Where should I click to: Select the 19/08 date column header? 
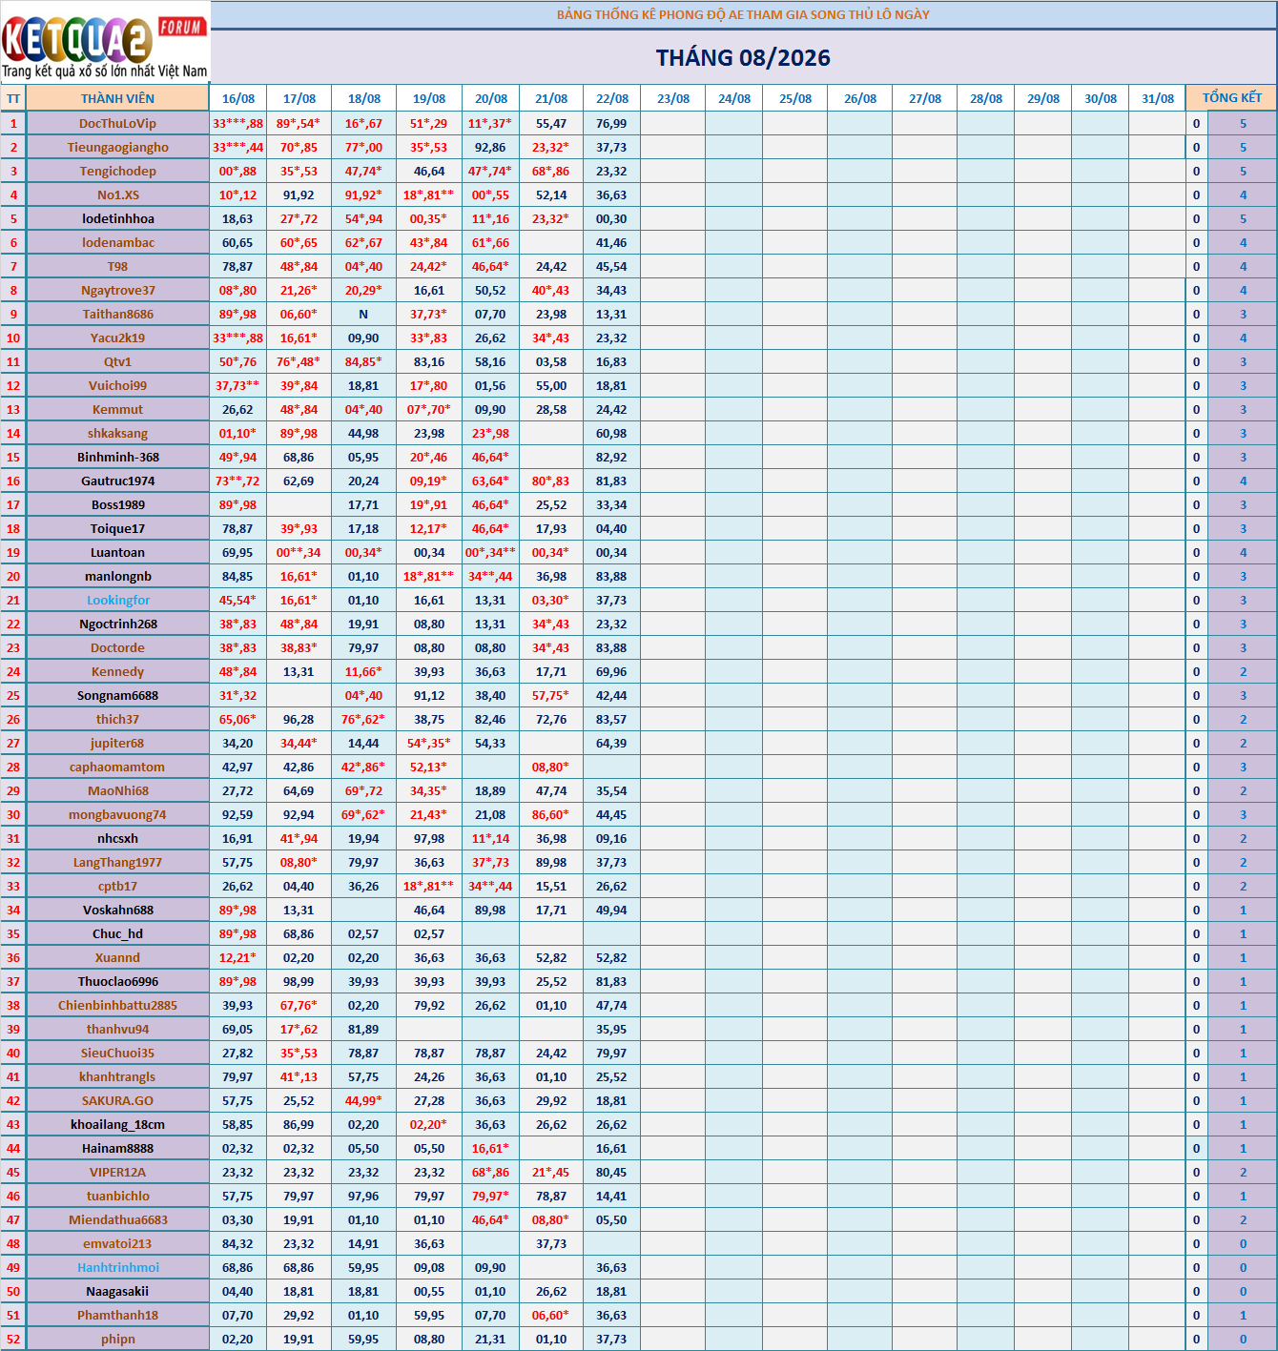click(x=429, y=98)
